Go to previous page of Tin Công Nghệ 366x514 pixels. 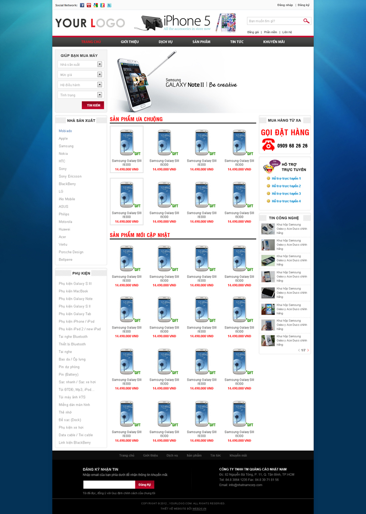299,350
